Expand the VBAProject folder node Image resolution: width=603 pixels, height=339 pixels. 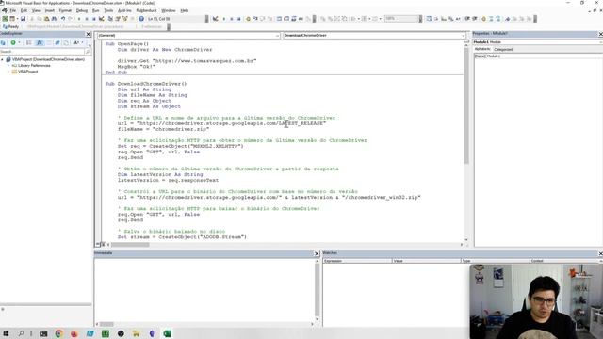(8, 72)
